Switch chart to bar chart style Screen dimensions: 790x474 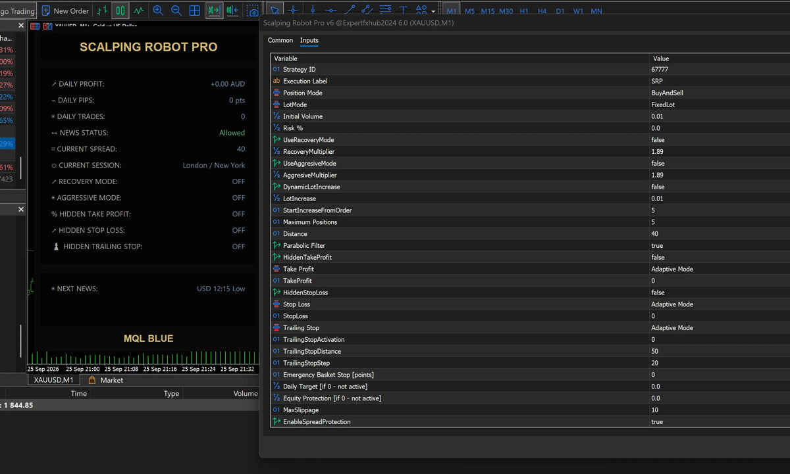click(101, 11)
